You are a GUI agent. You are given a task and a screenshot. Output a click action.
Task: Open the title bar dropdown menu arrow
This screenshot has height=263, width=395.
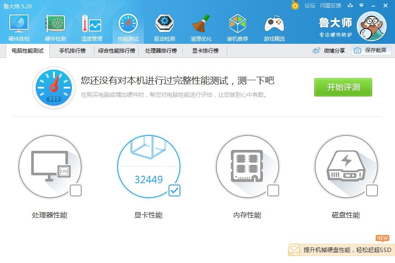[362, 5]
